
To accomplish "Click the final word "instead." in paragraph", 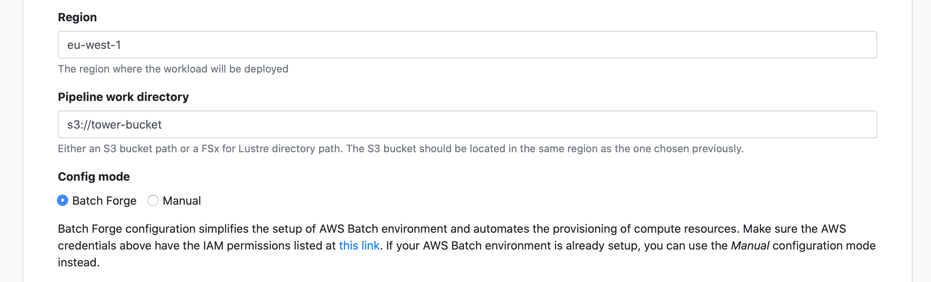I will (79, 262).
